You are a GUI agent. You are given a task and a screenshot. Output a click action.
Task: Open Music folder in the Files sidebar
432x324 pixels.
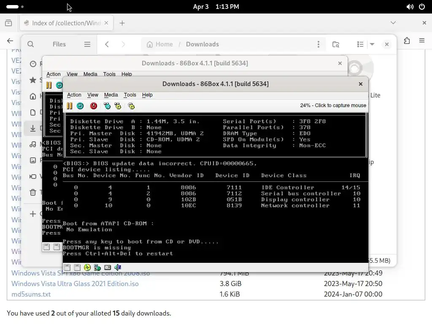pyautogui.click(x=33, y=144)
